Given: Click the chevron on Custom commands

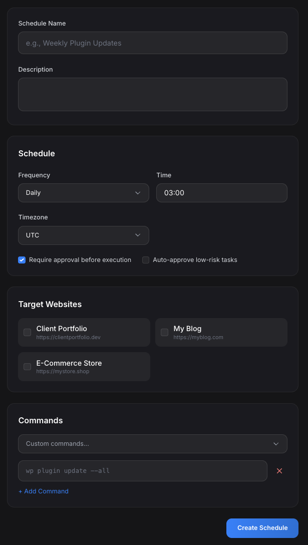Looking at the screenshot, I should tap(276, 444).
